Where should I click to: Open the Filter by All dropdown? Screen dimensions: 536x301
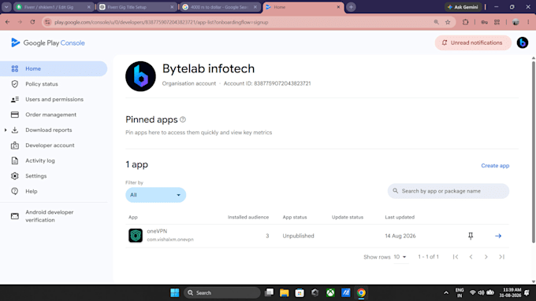[155, 195]
